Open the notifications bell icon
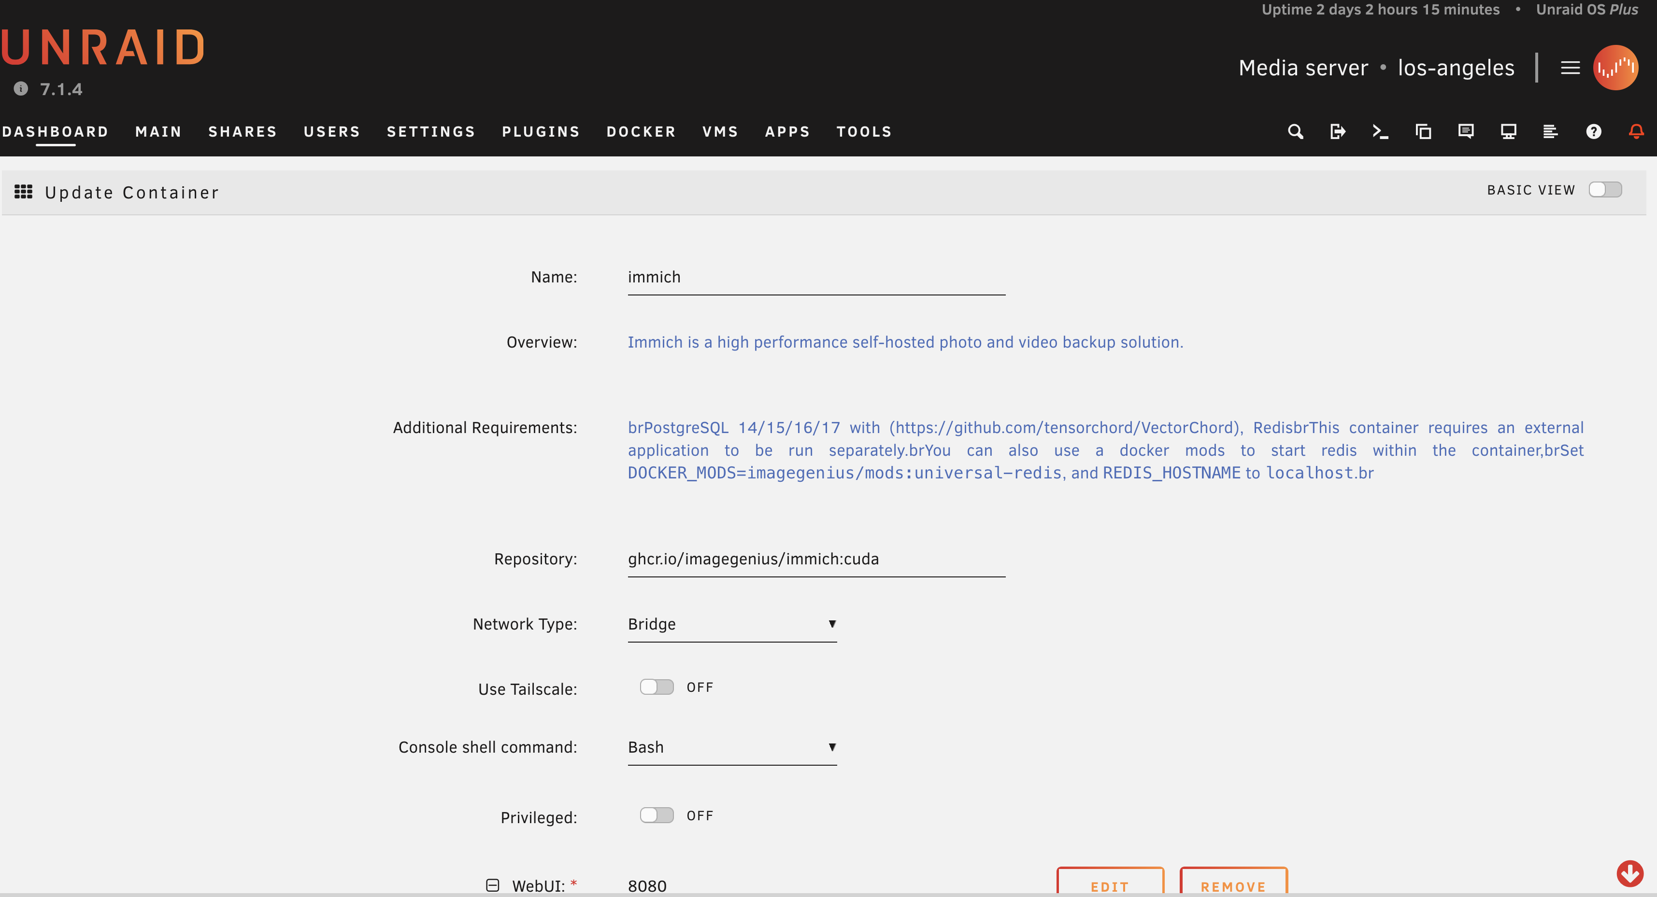The image size is (1657, 897). point(1636,132)
